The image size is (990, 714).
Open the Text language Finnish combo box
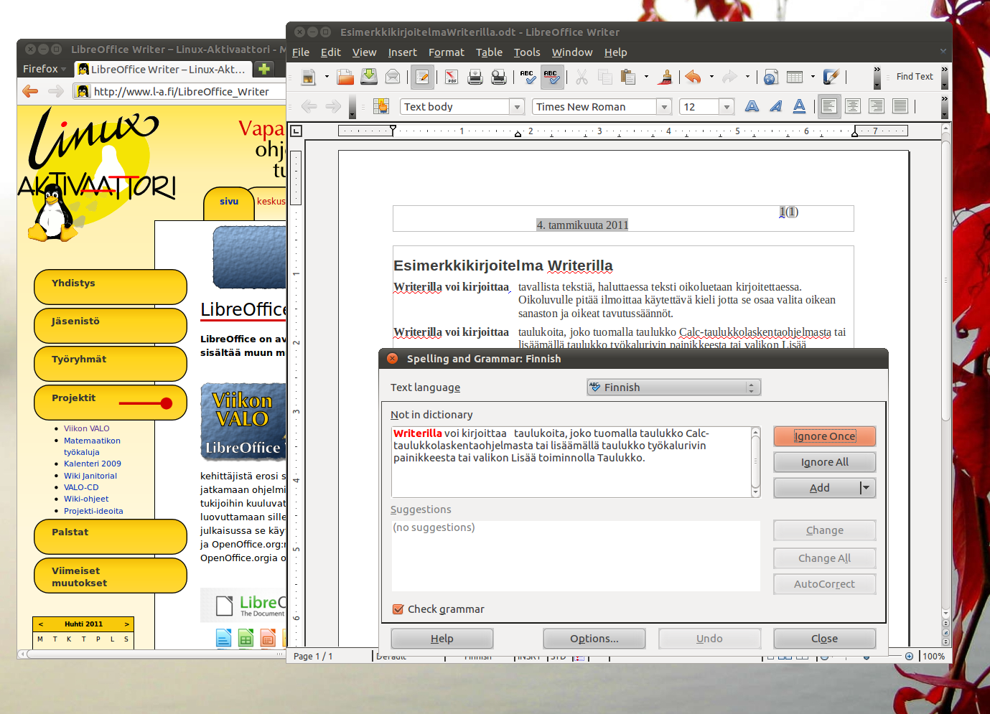tap(673, 387)
